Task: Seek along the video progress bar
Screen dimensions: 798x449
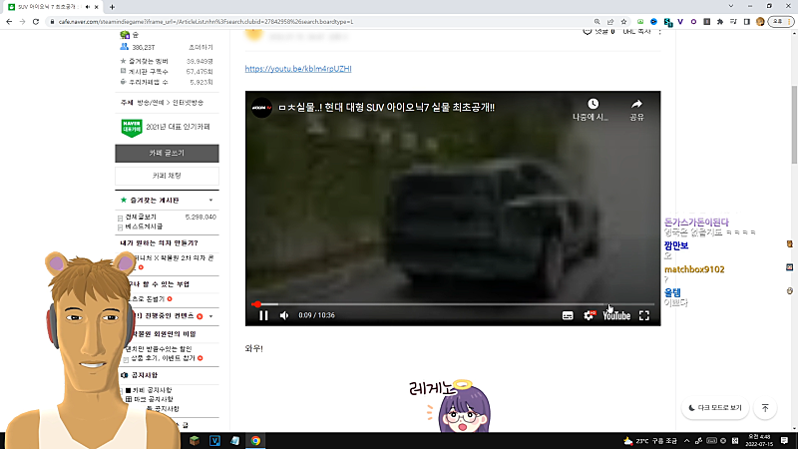Action: coord(453,304)
